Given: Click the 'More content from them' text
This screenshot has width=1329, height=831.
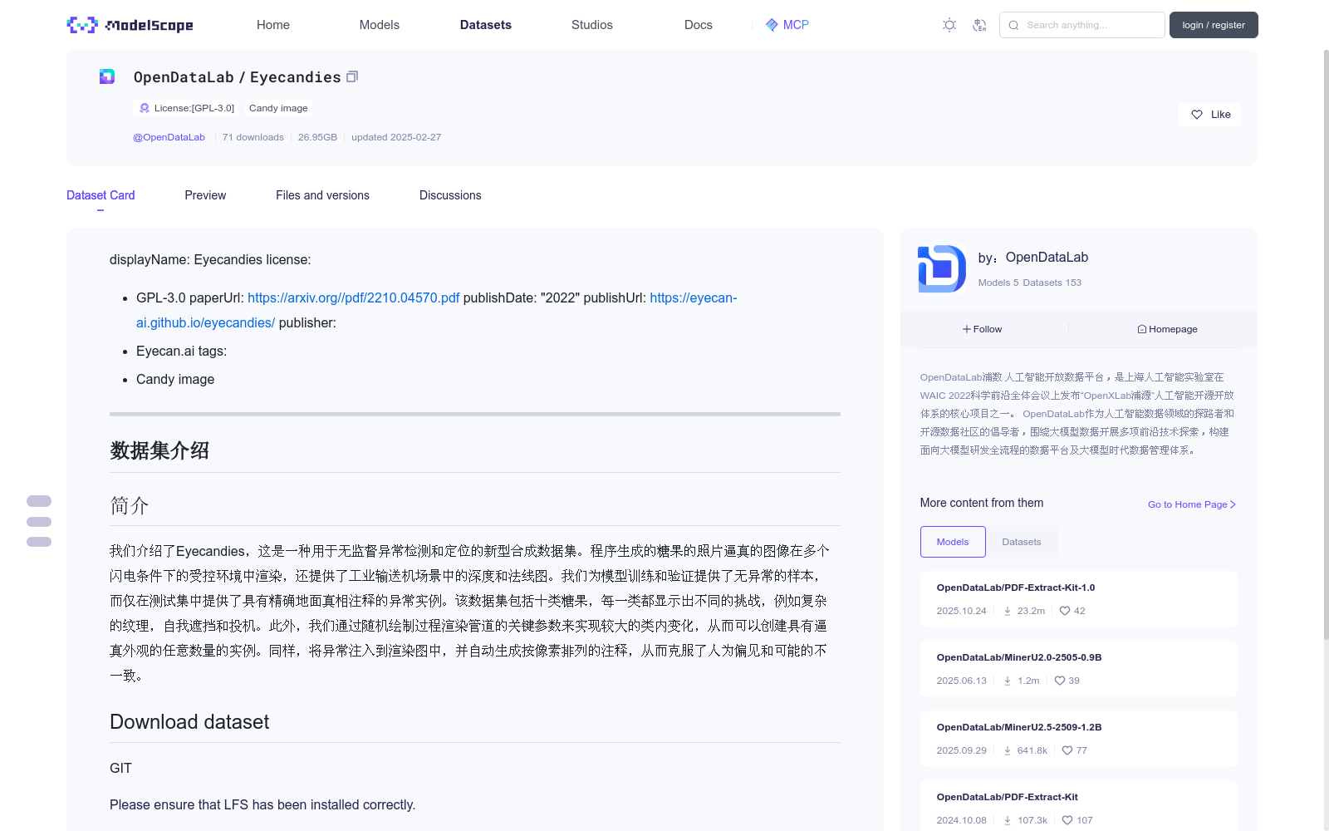Looking at the screenshot, I should coord(982,503).
